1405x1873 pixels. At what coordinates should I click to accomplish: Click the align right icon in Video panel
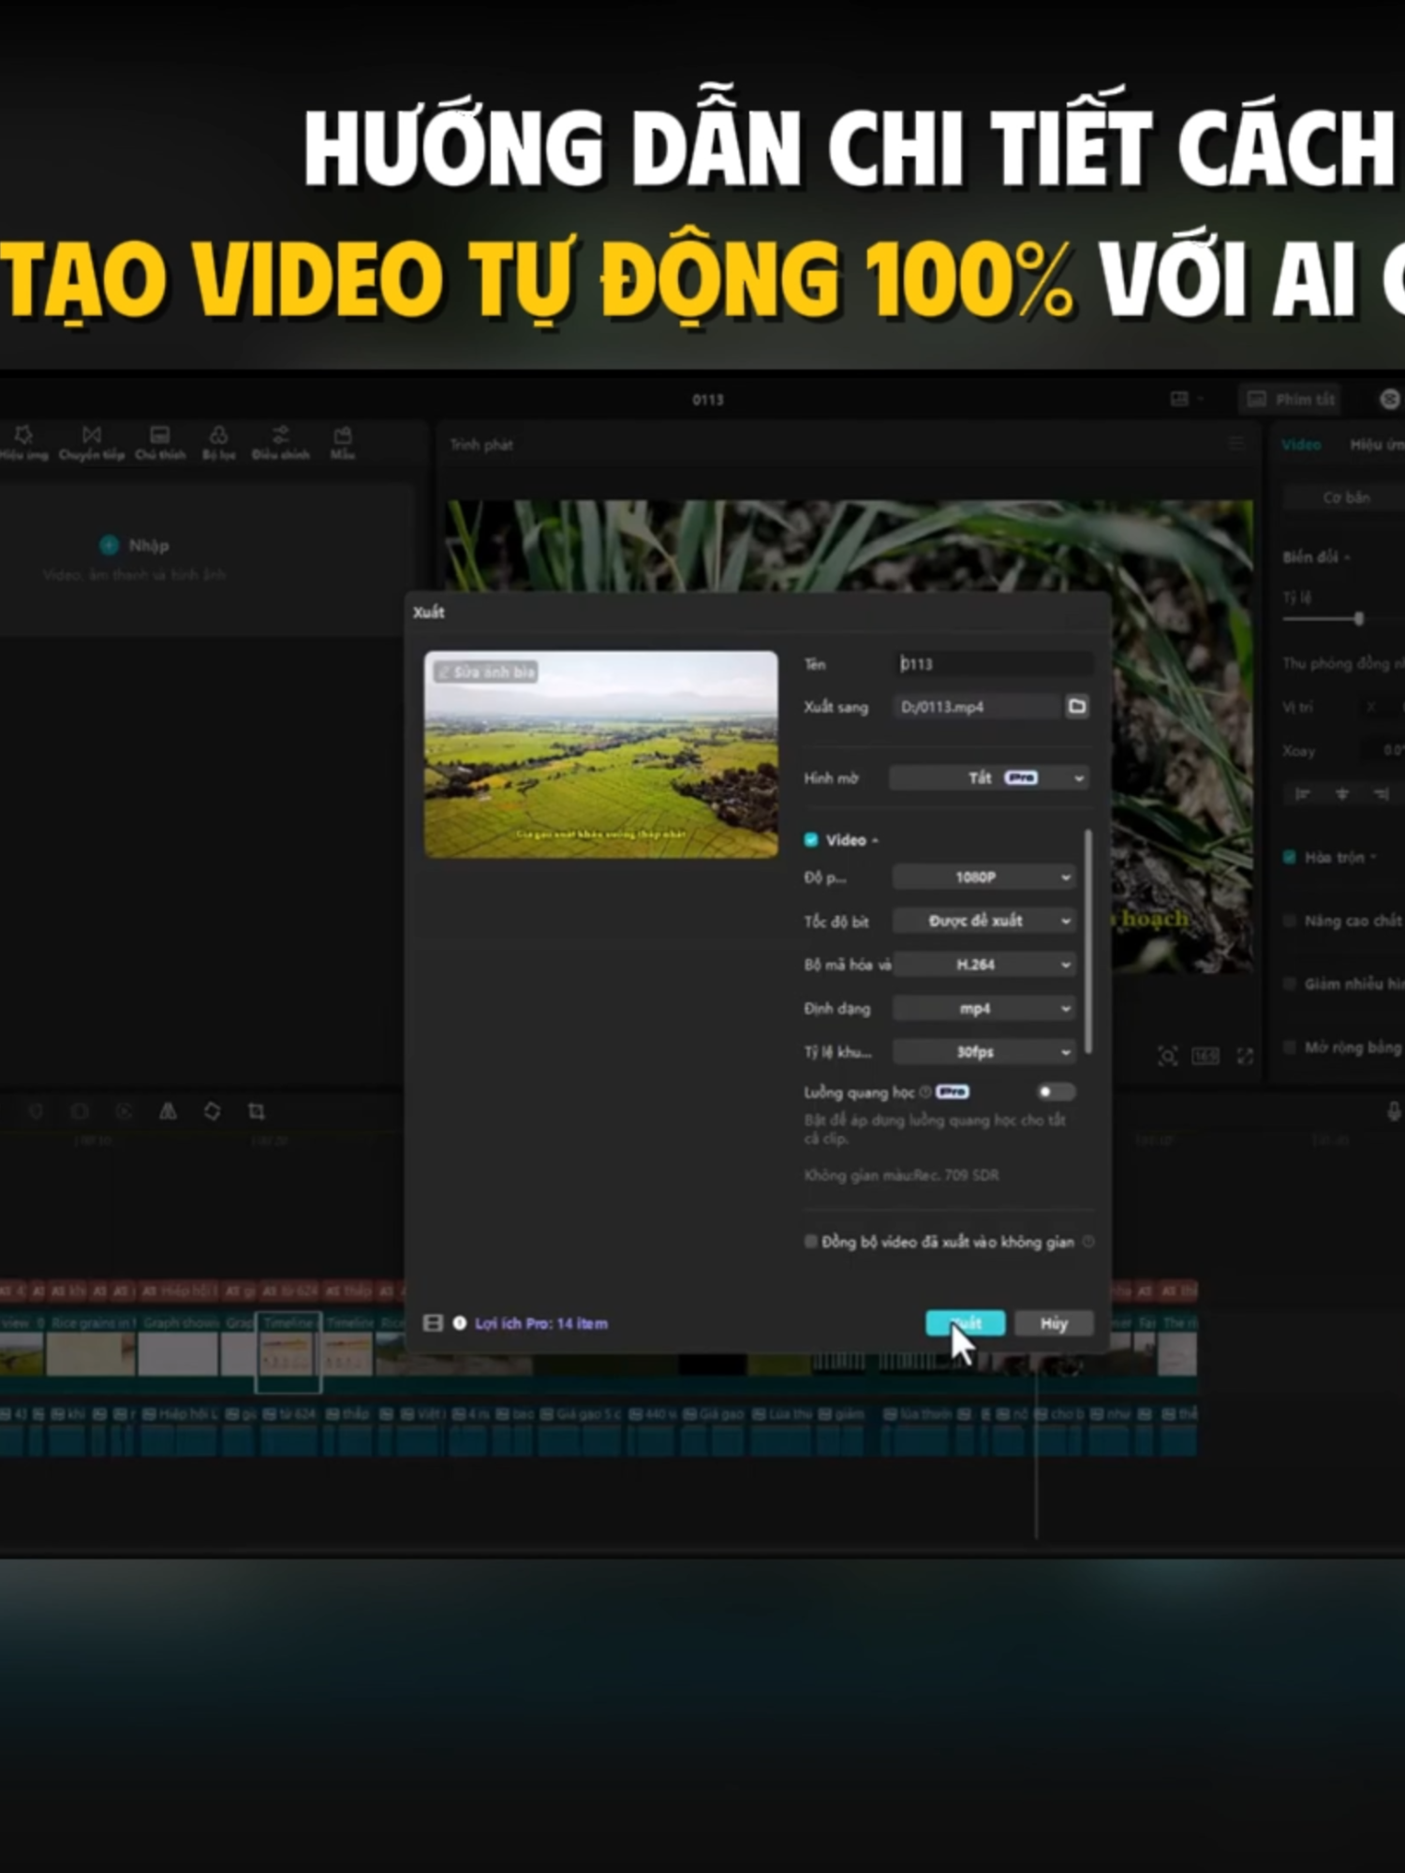1382,794
